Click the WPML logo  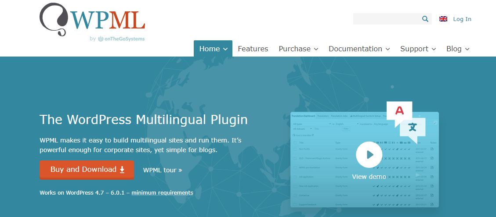click(x=92, y=20)
